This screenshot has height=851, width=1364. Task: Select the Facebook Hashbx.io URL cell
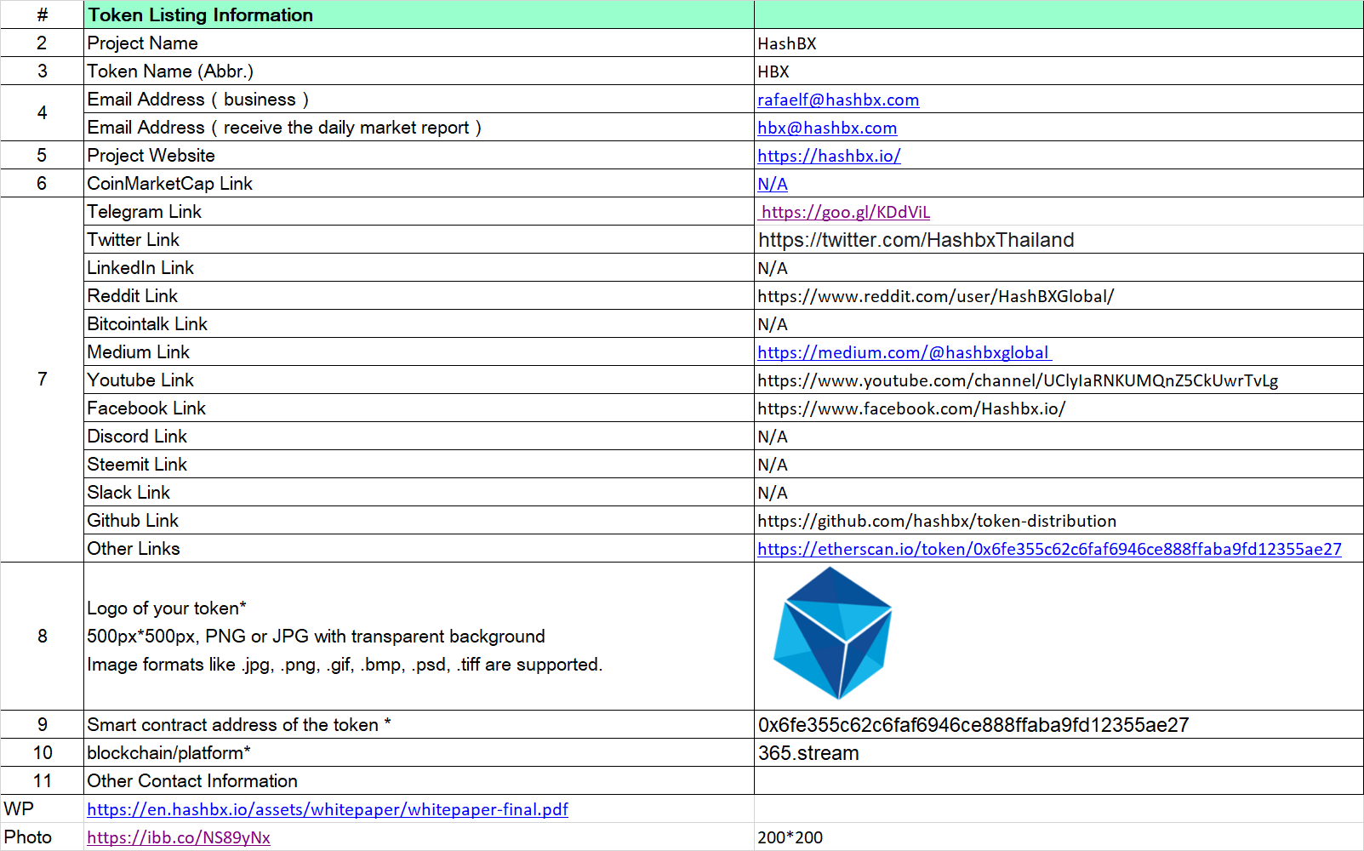pyautogui.click(x=1059, y=408)
